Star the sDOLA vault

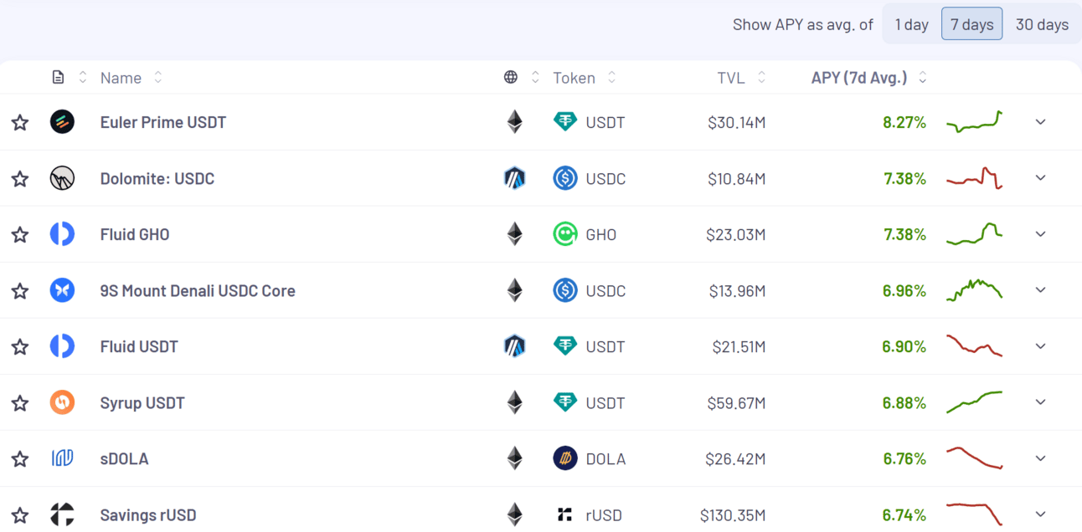pyautogui.click(x=20, y=459)
